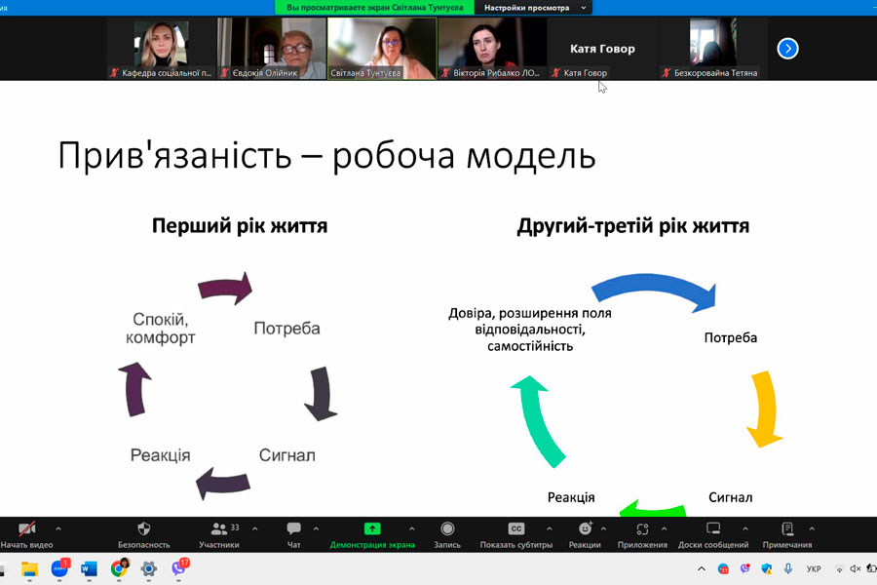Expand Чат options caret
Viewport: 877px width, 585px height.
[x=316, y=528]
